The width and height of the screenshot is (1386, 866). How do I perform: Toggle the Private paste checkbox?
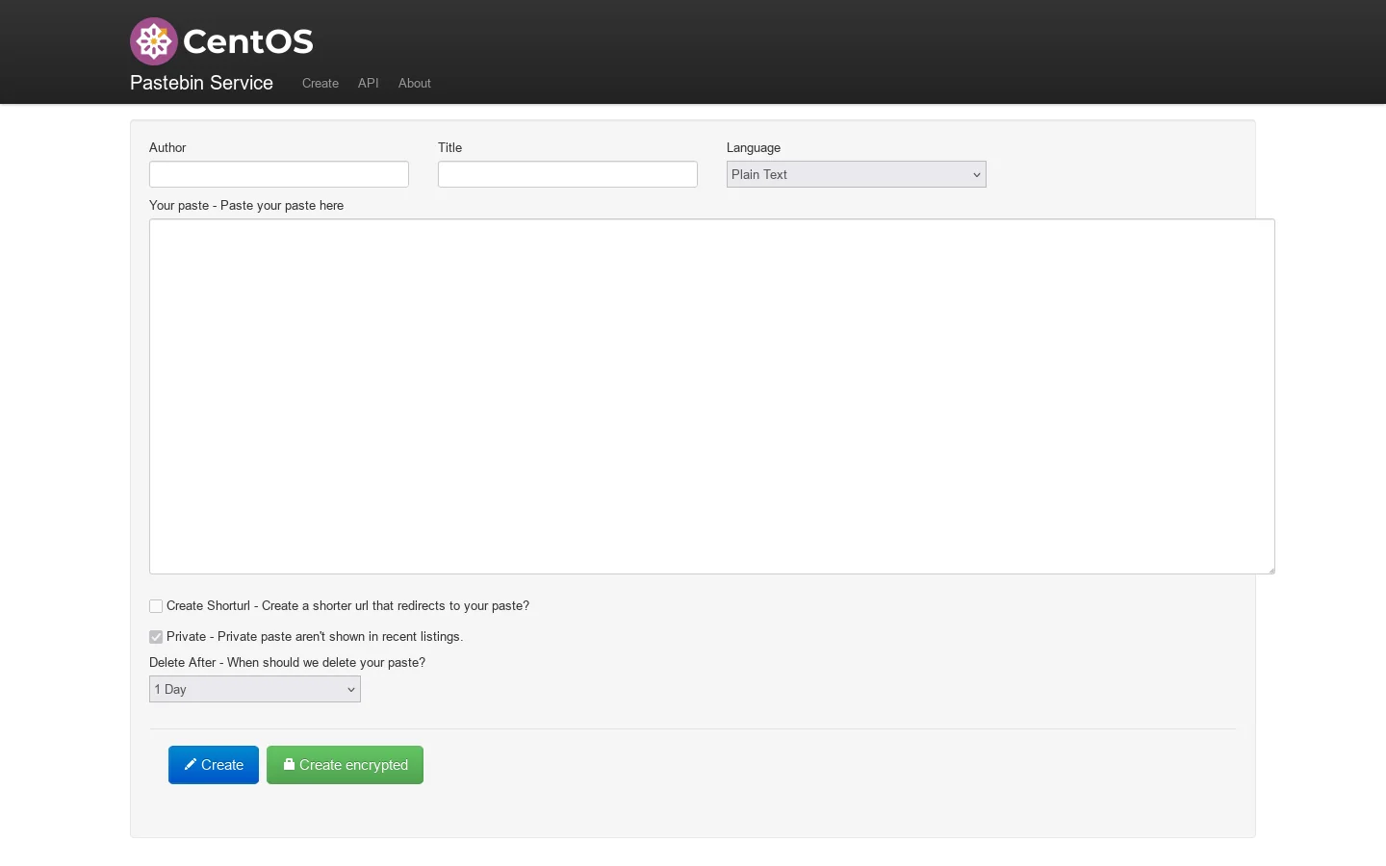tap(156, 637)
